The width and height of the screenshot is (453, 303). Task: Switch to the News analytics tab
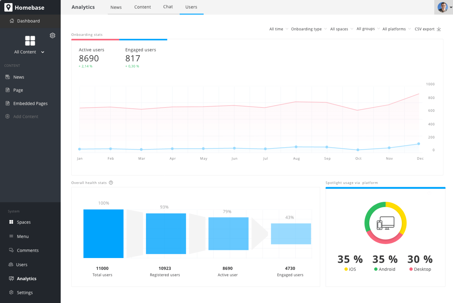click(x=116, y=7)
